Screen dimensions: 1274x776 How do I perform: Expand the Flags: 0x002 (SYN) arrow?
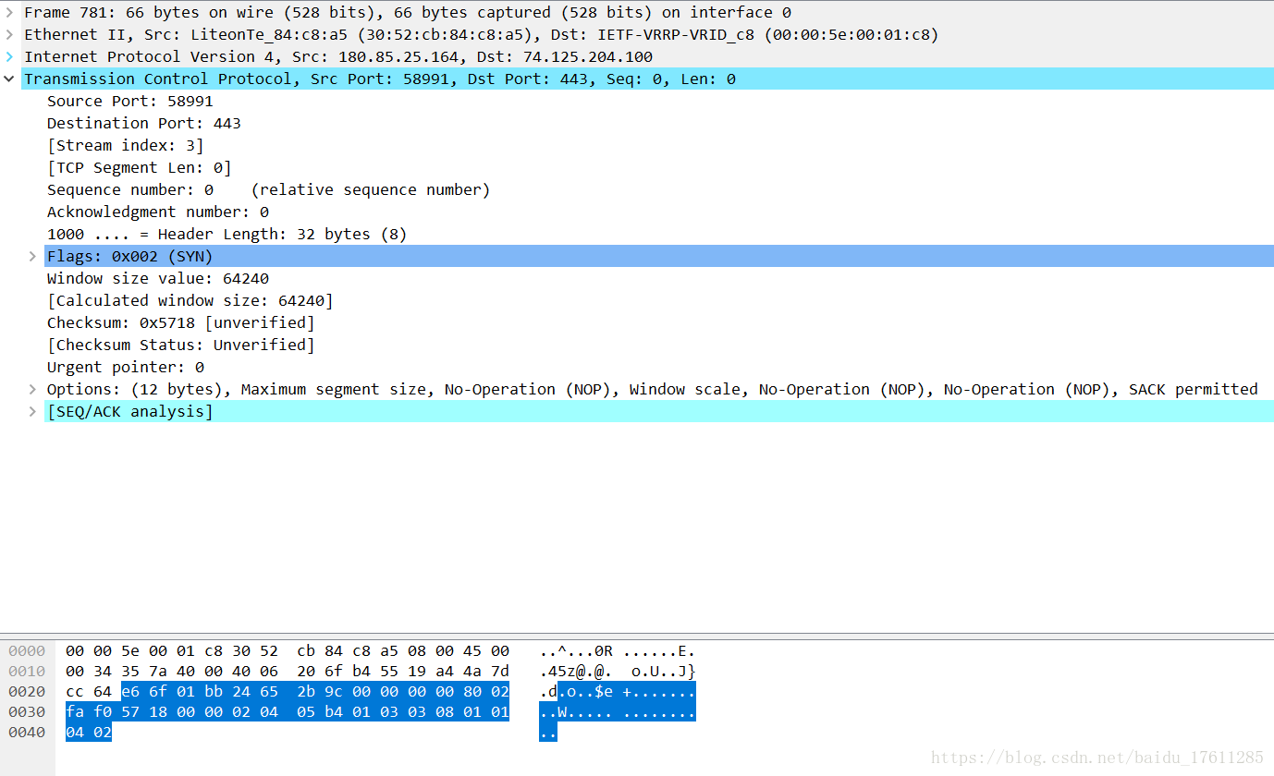point(33,257)
